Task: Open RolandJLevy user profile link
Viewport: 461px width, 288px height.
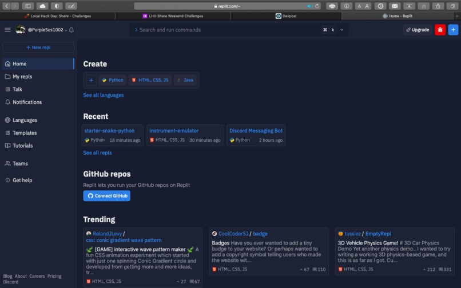Action: pyautogui.click(x=107, y=234)
